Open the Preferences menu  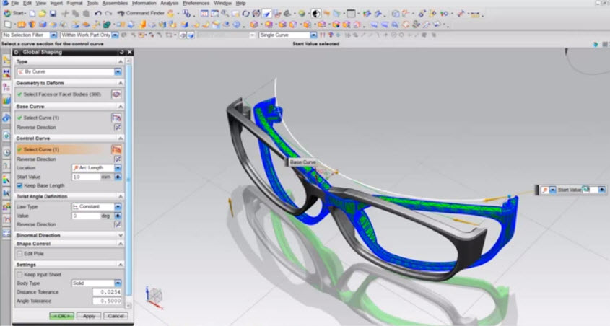[196, 3]
